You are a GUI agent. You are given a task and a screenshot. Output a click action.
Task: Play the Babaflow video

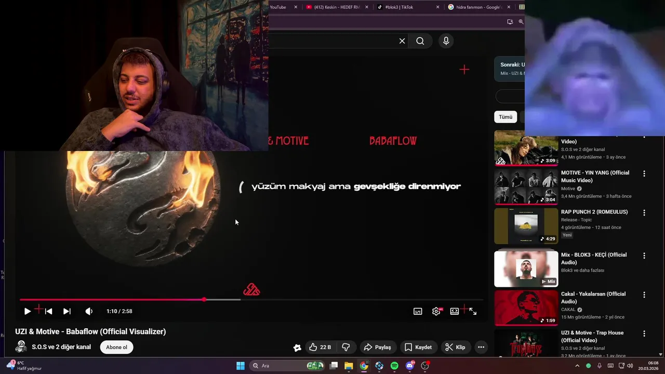(28, 311)
